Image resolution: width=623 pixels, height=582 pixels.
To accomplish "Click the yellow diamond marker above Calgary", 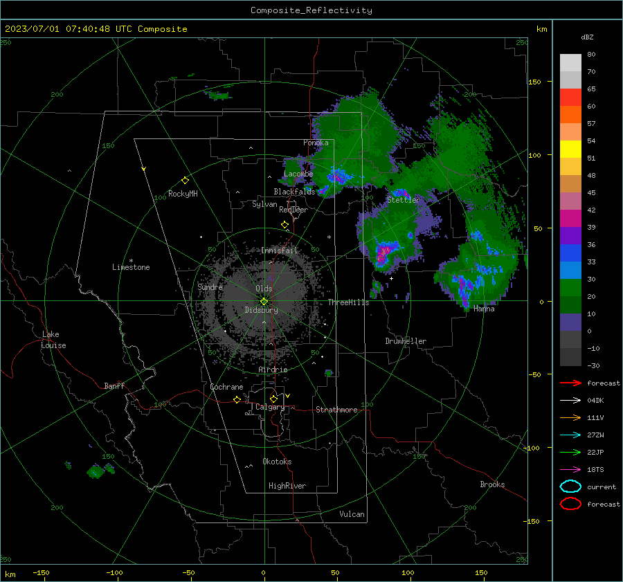I will 273,399.
